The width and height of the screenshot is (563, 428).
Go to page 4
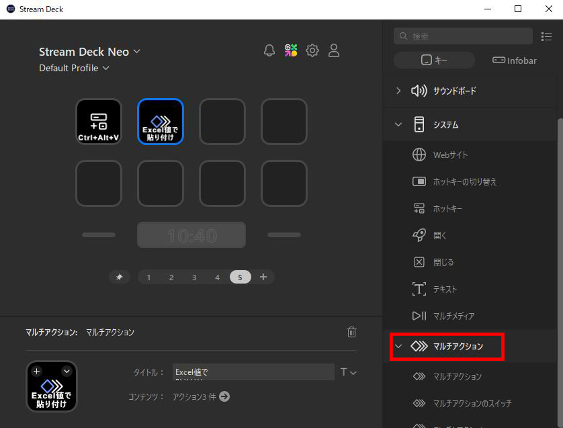tap(217, 277)
